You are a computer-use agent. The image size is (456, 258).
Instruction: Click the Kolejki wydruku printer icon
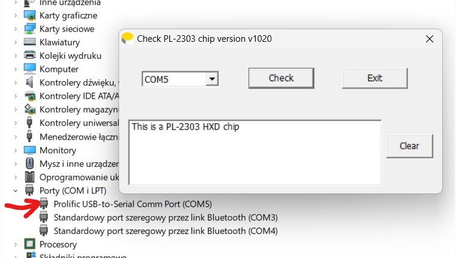tap(30, 55)
